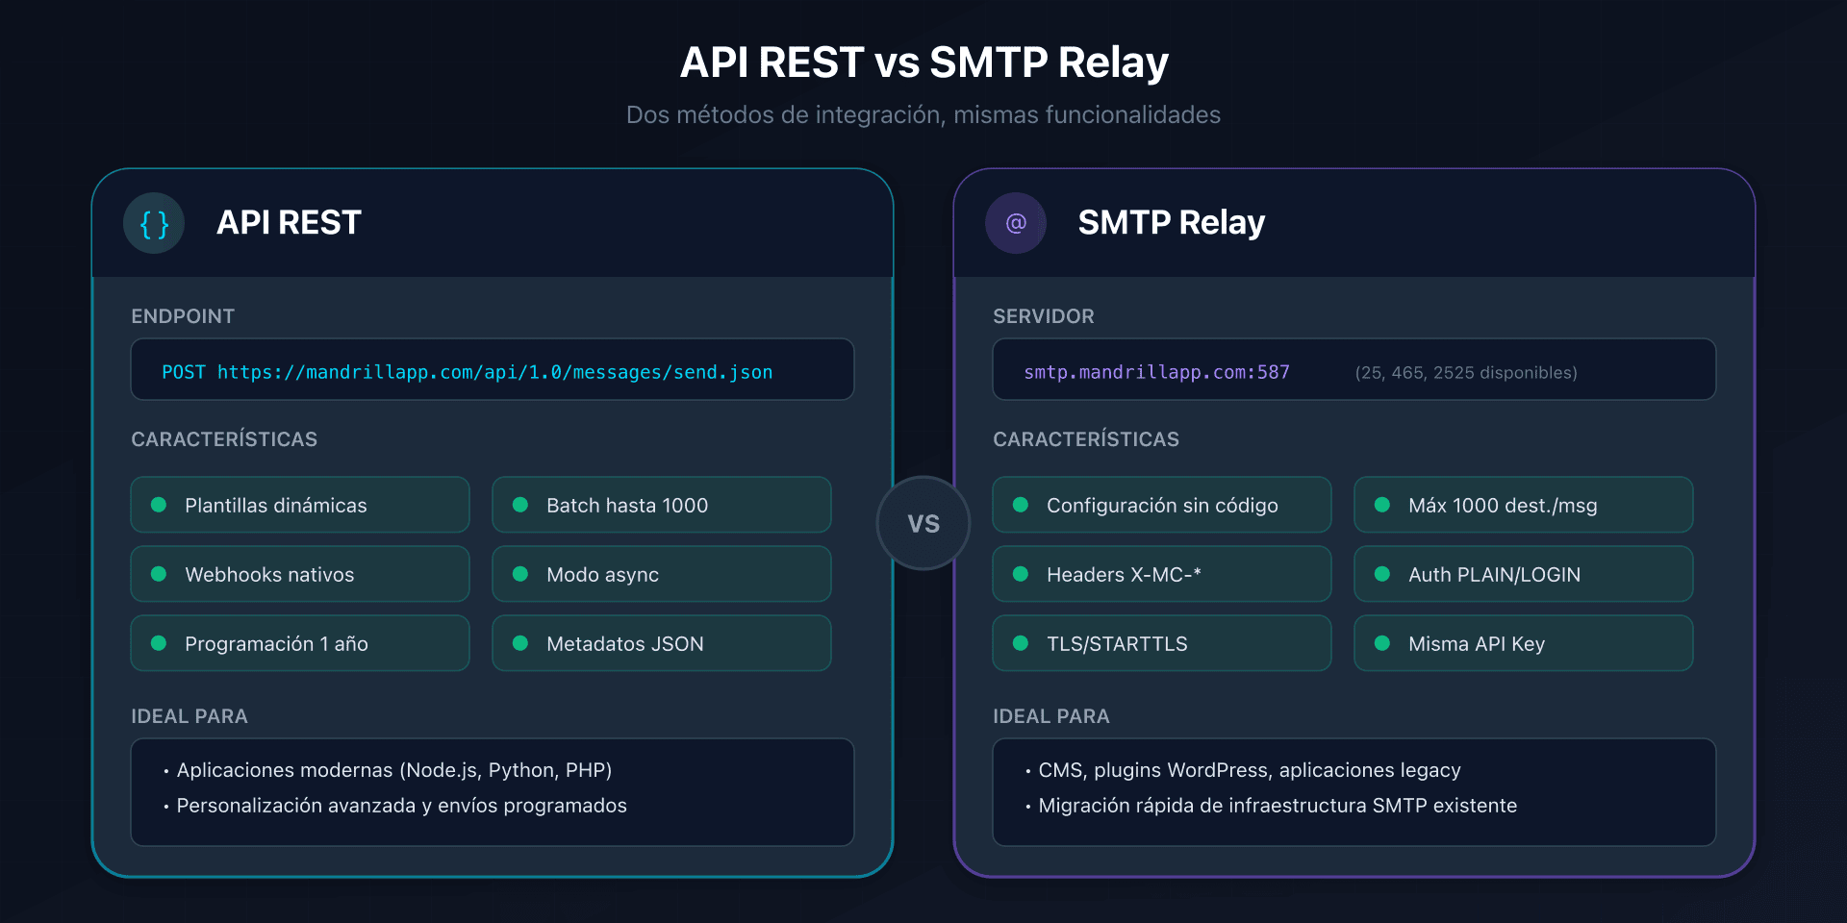
Task: Click the green dot beside TLS/STARTTLS
Action: pos(1021,643)
